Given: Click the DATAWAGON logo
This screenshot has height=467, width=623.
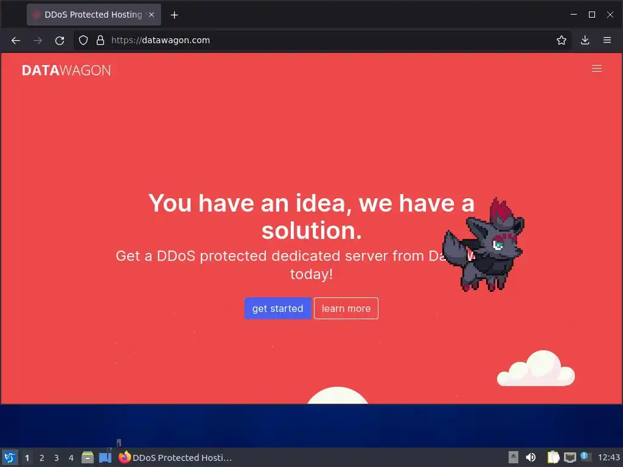Looking at the screenshot, I should 66,71.
